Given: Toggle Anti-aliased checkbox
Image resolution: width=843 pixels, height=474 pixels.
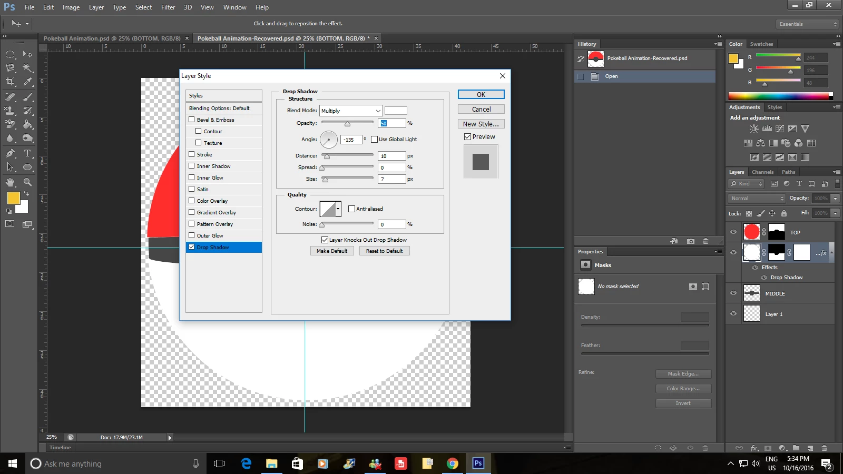Looking at the screenshot, I should tap(351, 209).
